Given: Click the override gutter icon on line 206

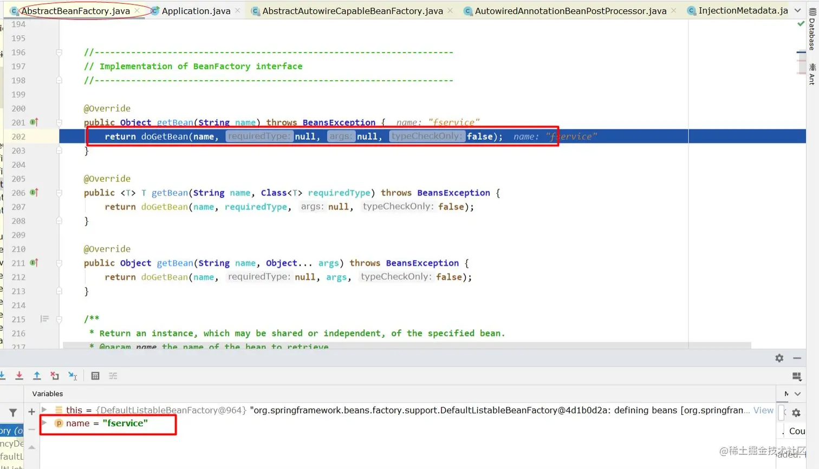Looking at the screenshot, I should (34, 193).
